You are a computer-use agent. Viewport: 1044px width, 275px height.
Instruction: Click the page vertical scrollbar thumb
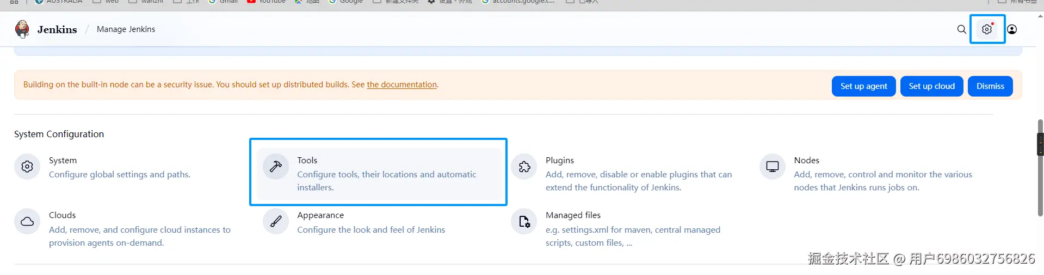pos(1040,168)
